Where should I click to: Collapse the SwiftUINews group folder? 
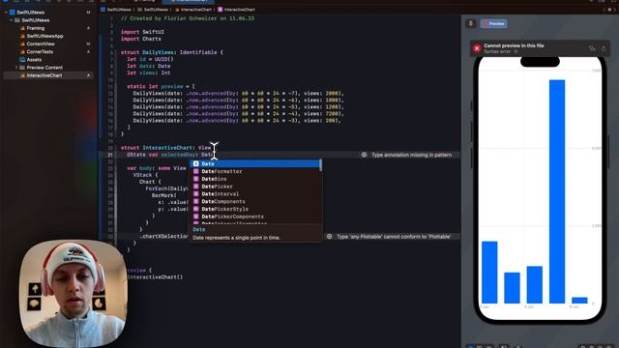[11, 20]
